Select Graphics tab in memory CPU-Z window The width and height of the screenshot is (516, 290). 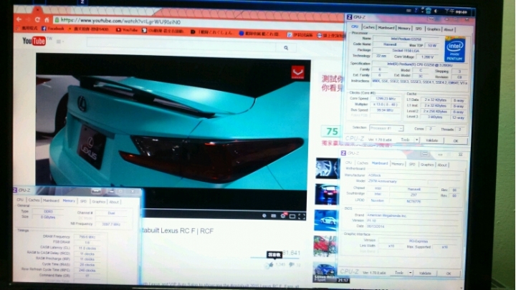98,201
